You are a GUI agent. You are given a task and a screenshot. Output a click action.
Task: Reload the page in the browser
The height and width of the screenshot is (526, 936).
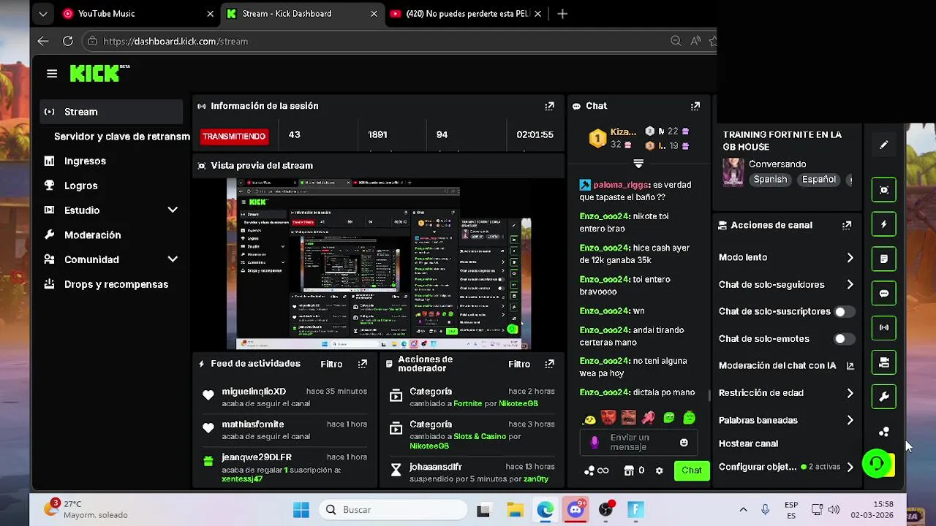[68, 42]
